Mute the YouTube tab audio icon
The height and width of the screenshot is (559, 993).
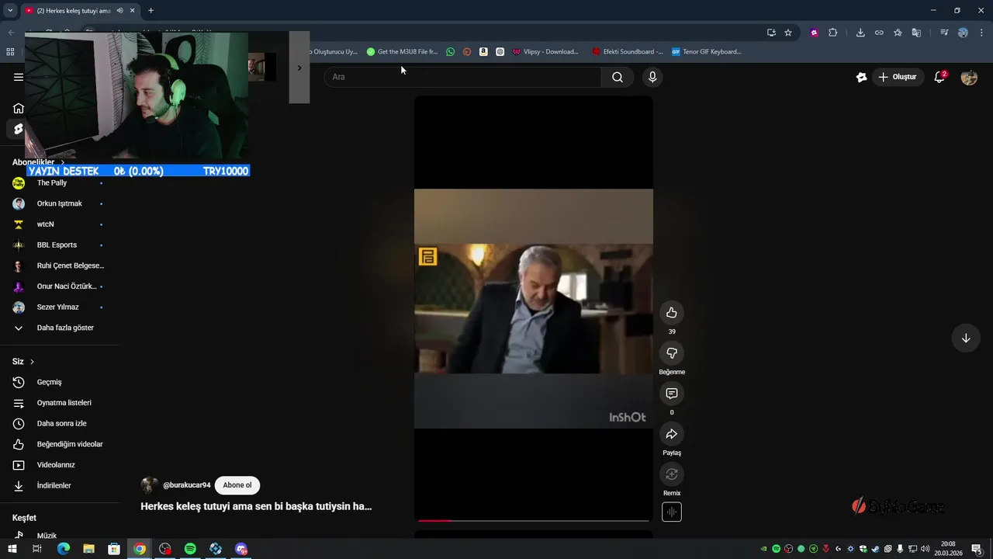(119, 11)
